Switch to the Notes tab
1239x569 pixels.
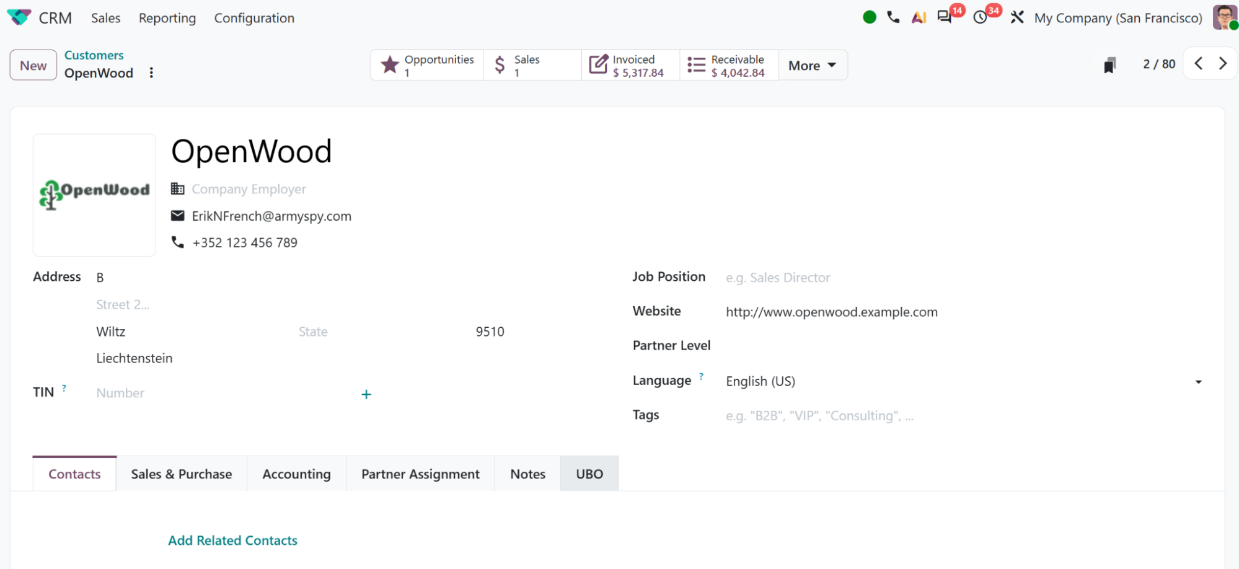[527, 474]
